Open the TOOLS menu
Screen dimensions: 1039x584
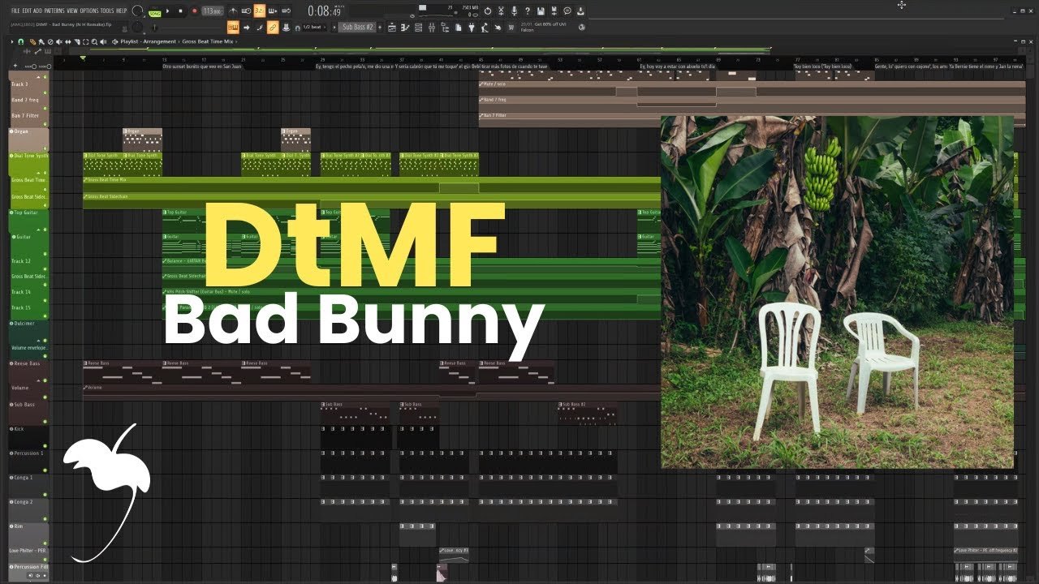tap(107, 11)
